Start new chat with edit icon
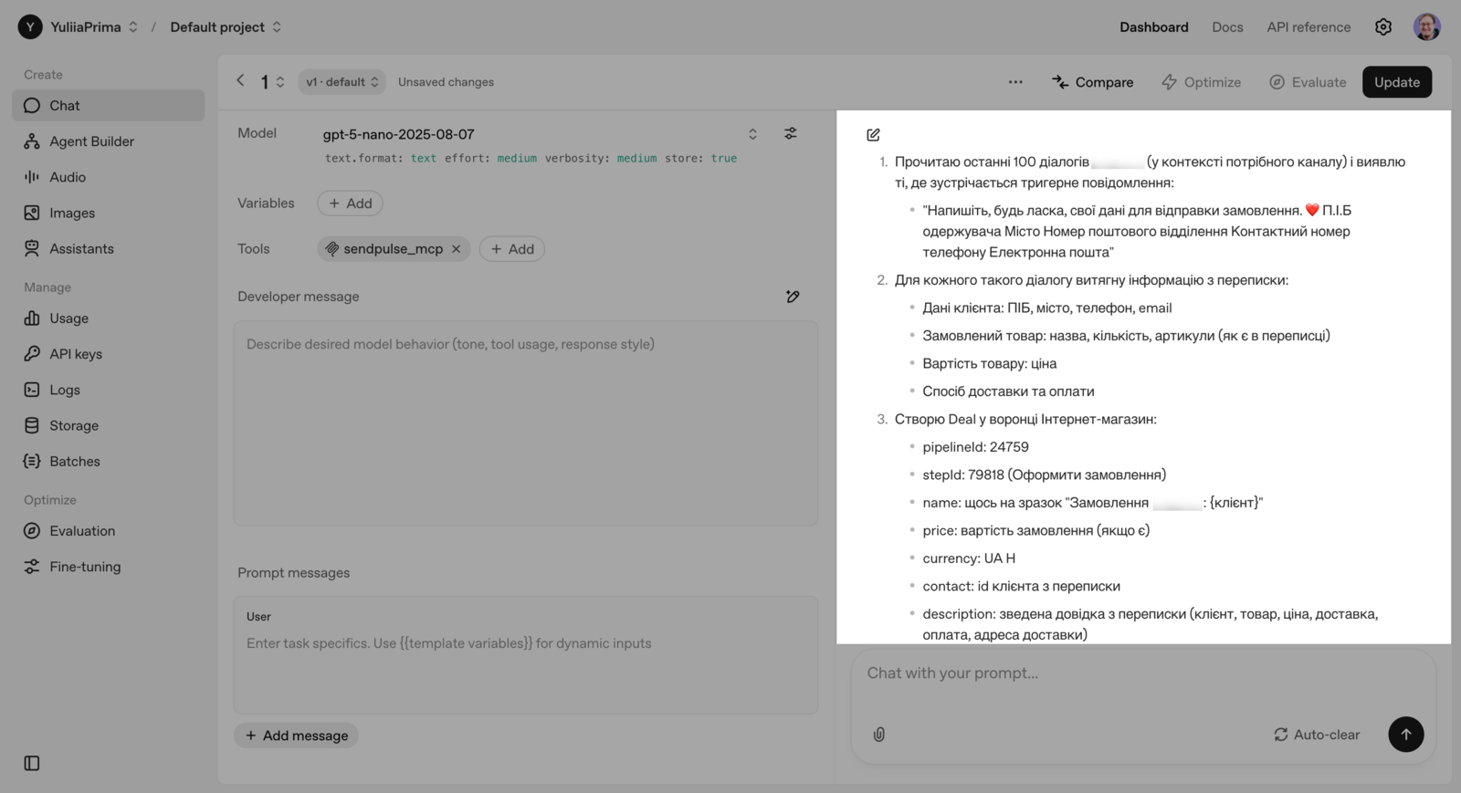Screen dimensions: 1461x793 click(874, 135)
